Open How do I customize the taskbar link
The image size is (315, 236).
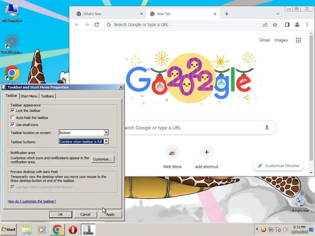(32, 201)
